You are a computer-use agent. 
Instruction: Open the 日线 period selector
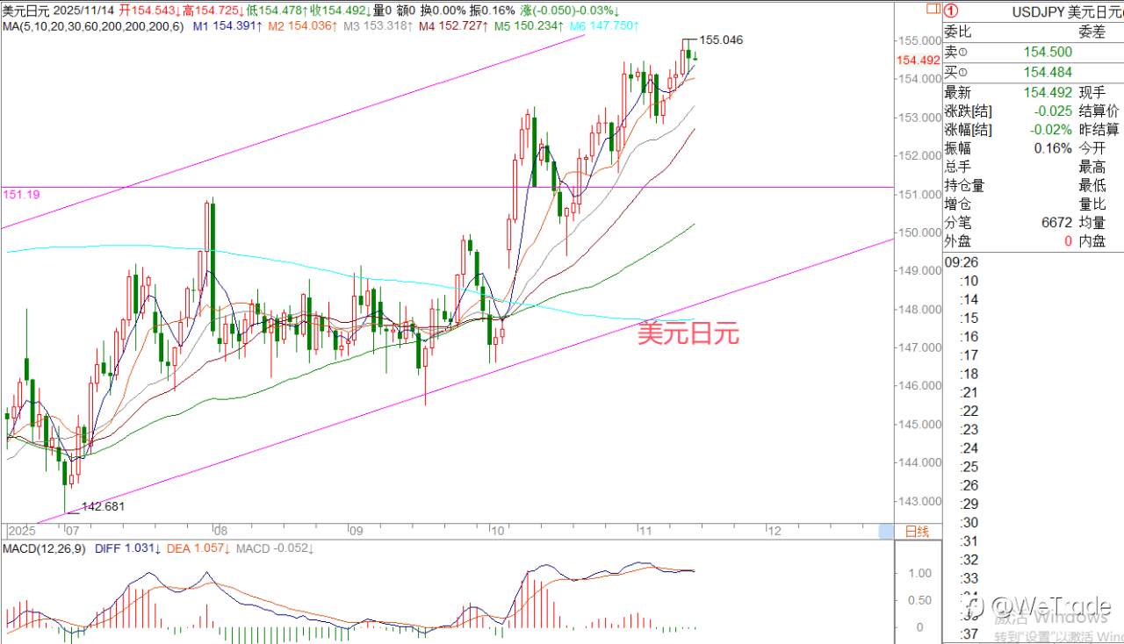(917, 532)
